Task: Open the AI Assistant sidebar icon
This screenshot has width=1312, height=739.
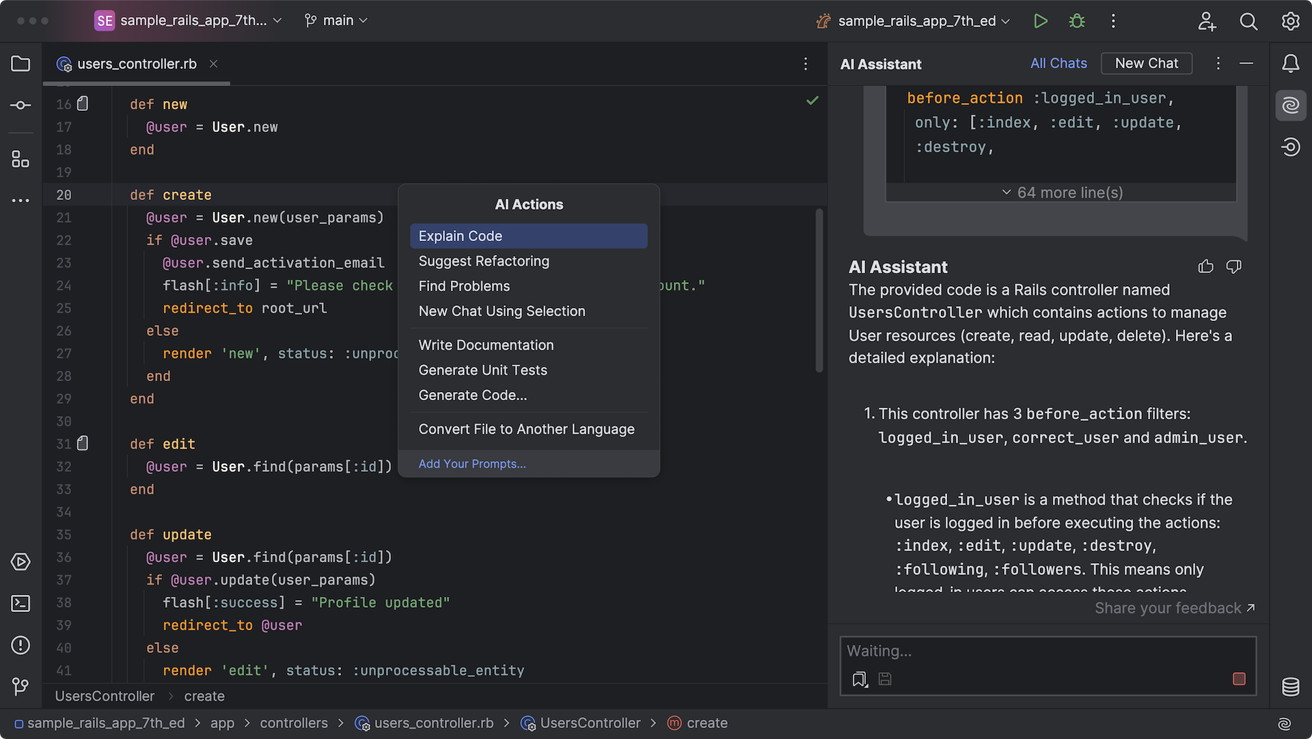Action: 1291,105
